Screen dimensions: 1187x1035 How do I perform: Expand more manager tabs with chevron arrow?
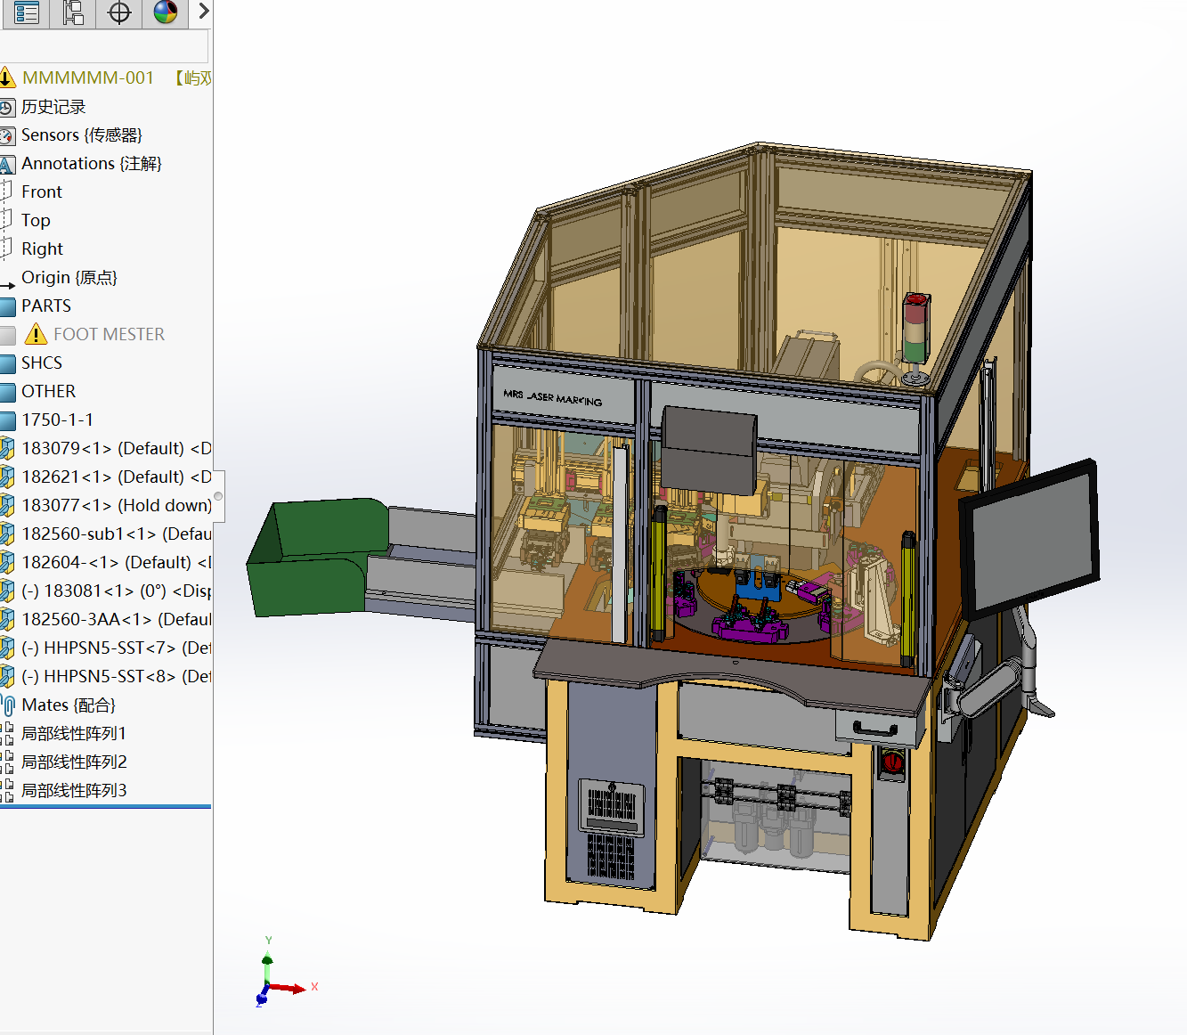pyautogui.click(x=203, y=12)
